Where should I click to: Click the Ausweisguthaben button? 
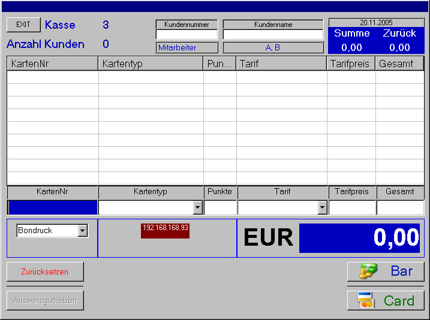pos(45,300)
